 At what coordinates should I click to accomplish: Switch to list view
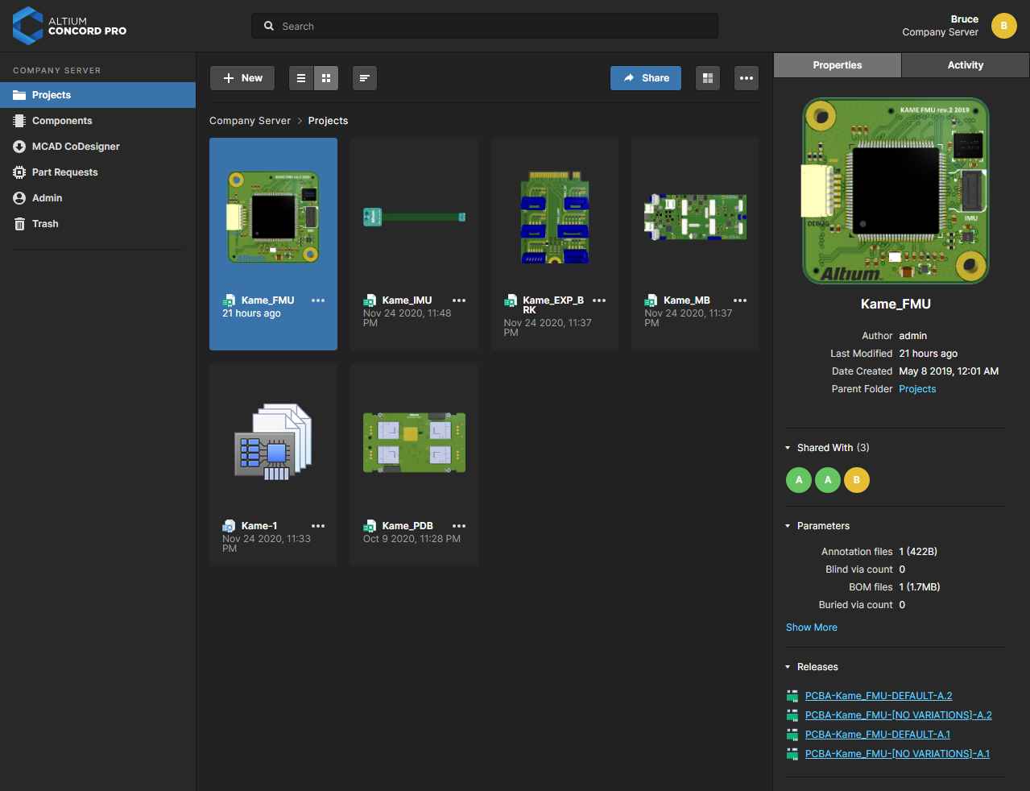[301, 78]
